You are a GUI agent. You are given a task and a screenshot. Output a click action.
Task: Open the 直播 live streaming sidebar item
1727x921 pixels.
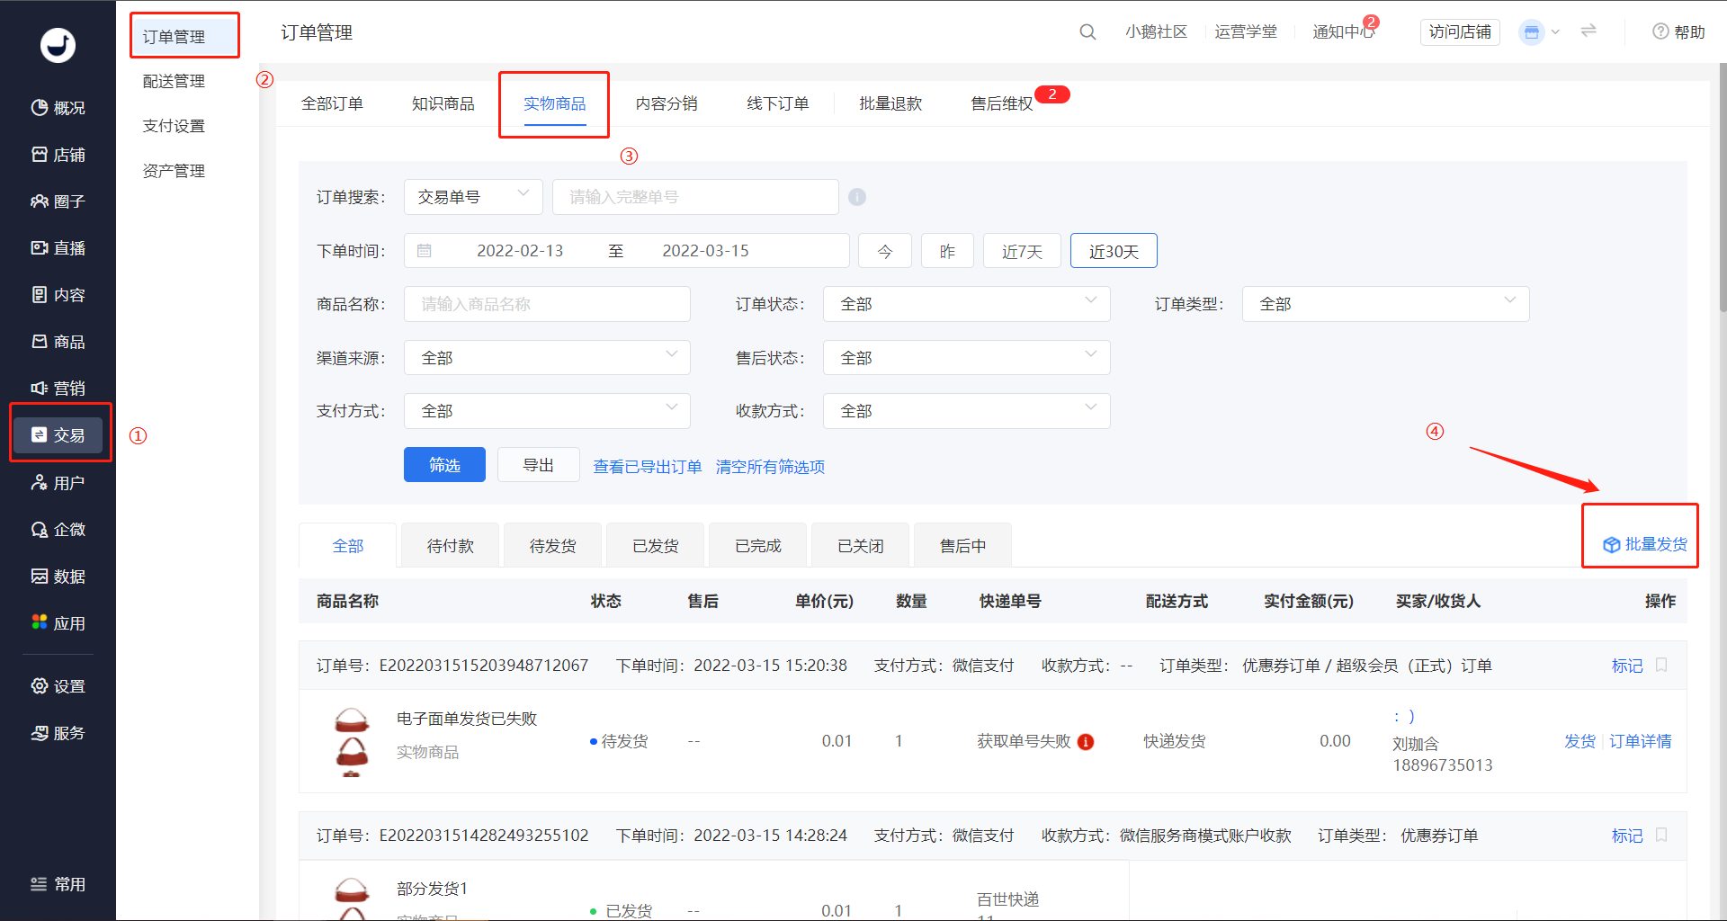point(58,248)
